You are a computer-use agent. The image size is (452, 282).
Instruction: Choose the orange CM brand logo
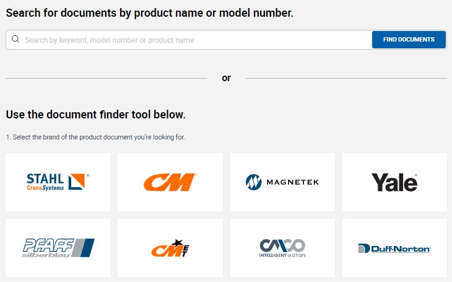(170, 182)
